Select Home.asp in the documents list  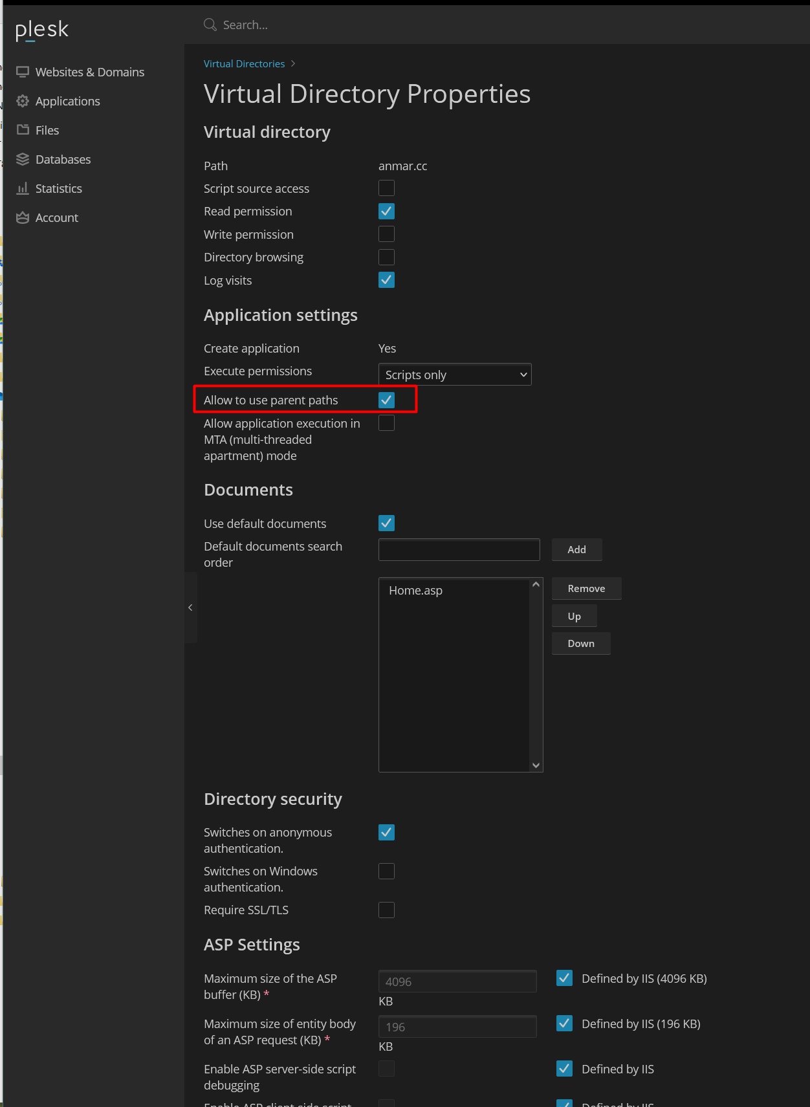[x=415, y=590]
